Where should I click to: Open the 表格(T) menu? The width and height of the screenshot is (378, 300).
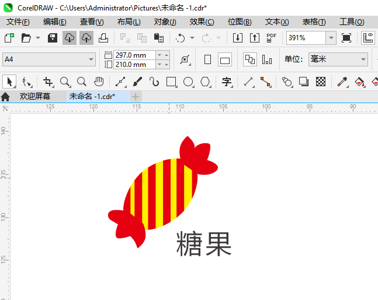[314, 22]
